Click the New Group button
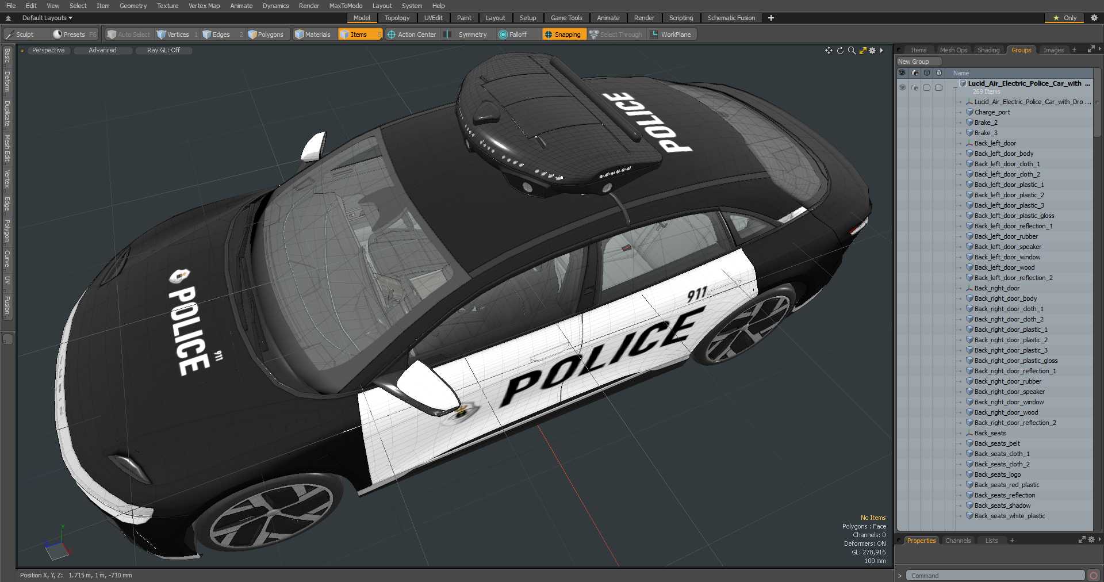The height and width of the screenshot is (582, 1104). coord(918,62)
